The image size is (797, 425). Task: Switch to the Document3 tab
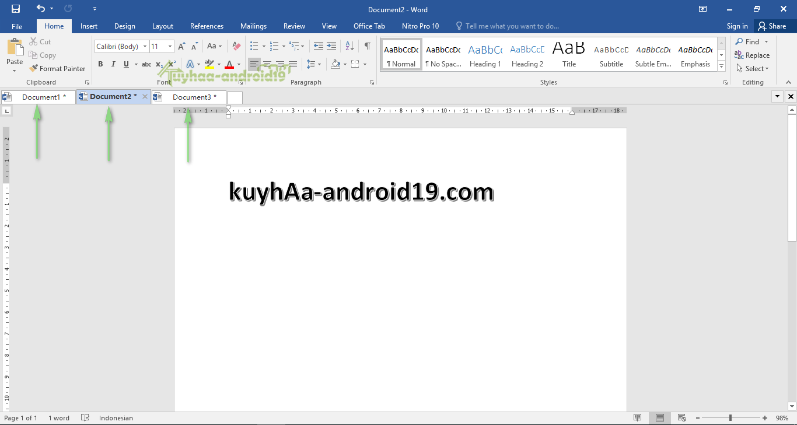[189, 97]
